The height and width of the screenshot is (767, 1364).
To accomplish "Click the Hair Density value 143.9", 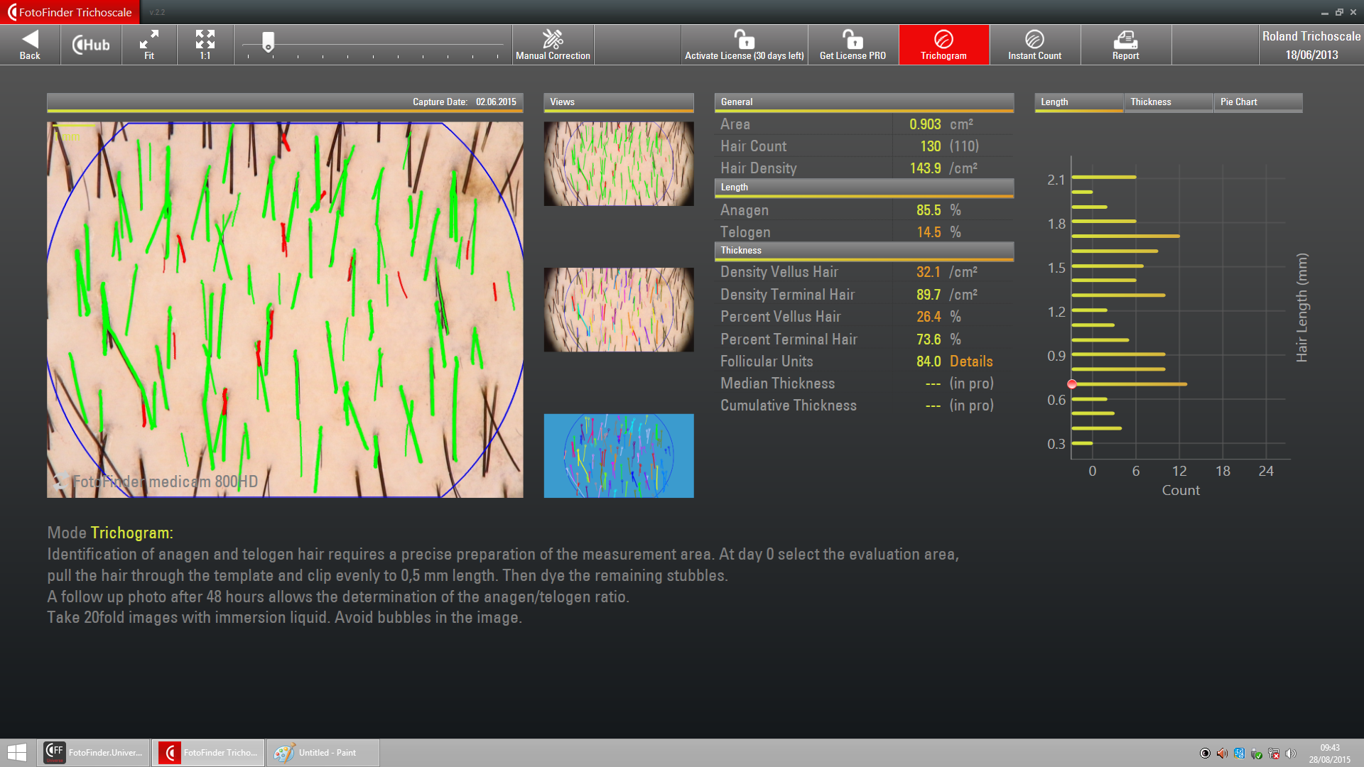I will pos(926,168).
